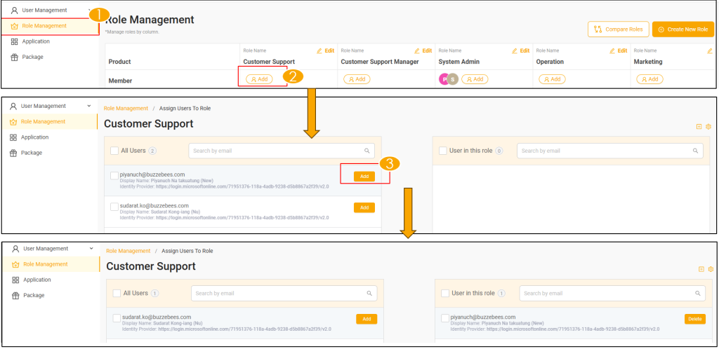Toggle User Management chevron in bottom panel

click(x=91, y=249)
